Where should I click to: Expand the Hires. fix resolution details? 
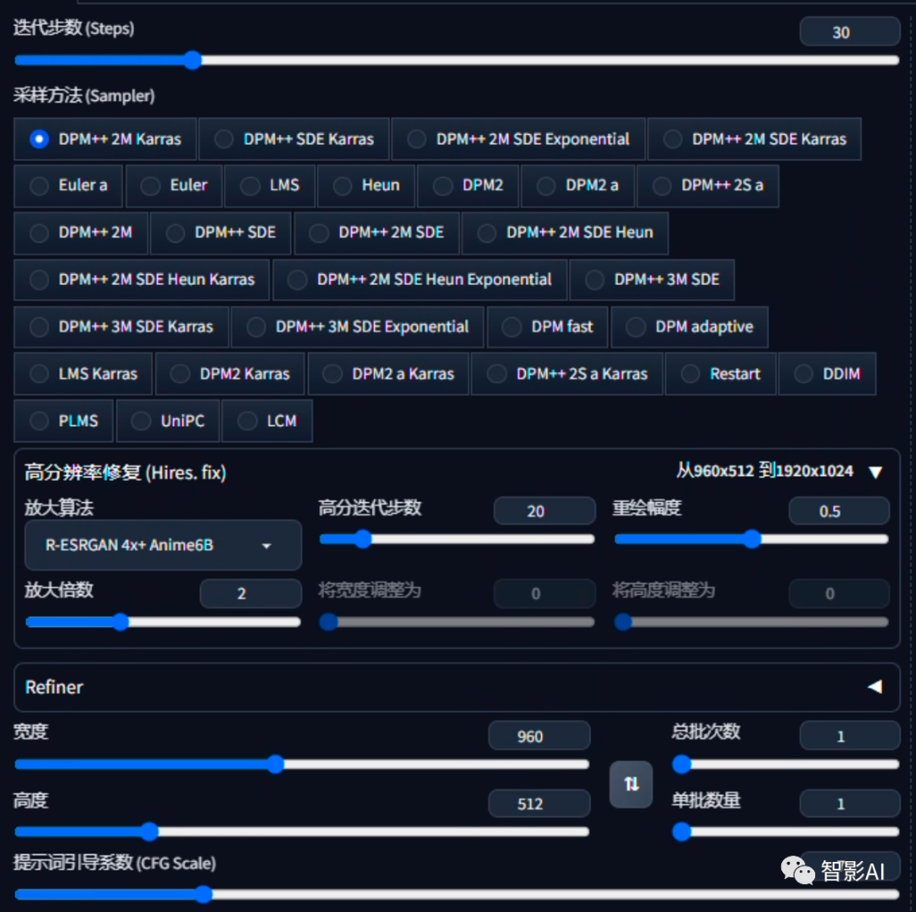pos(875,471)
